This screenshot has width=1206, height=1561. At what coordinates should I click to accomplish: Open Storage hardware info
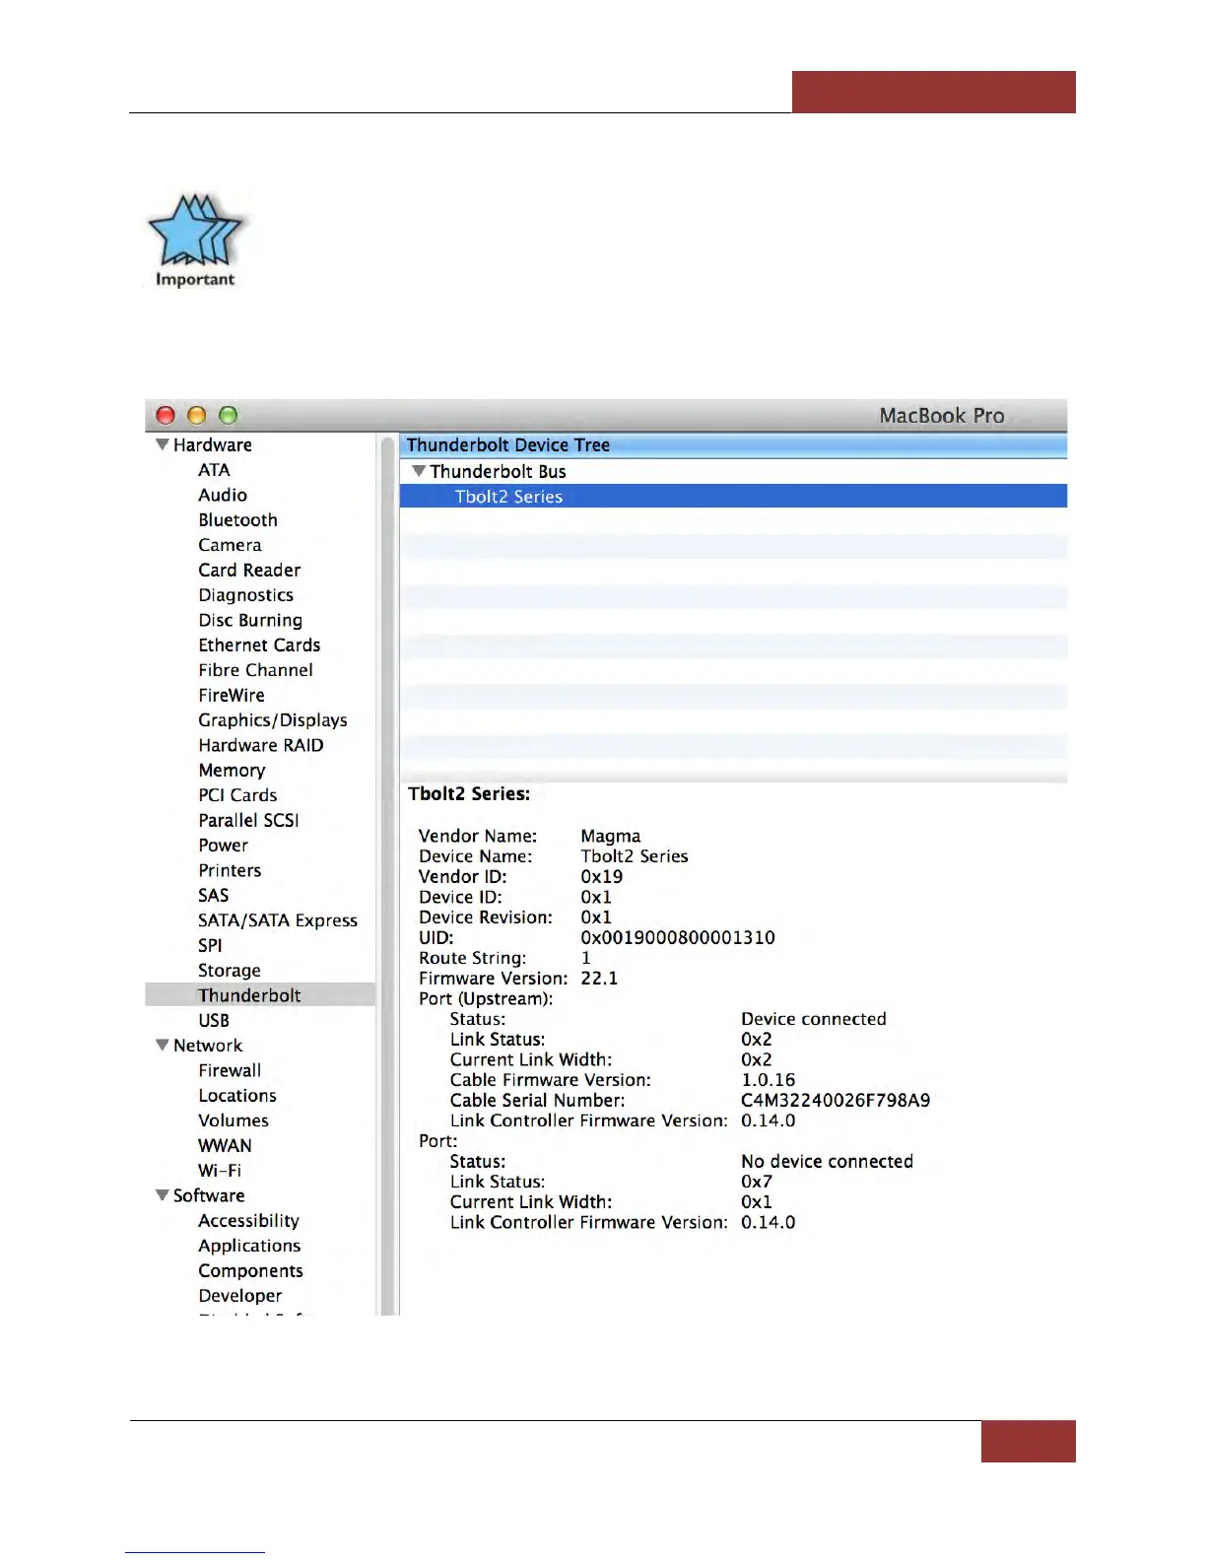tap(230, 971)
